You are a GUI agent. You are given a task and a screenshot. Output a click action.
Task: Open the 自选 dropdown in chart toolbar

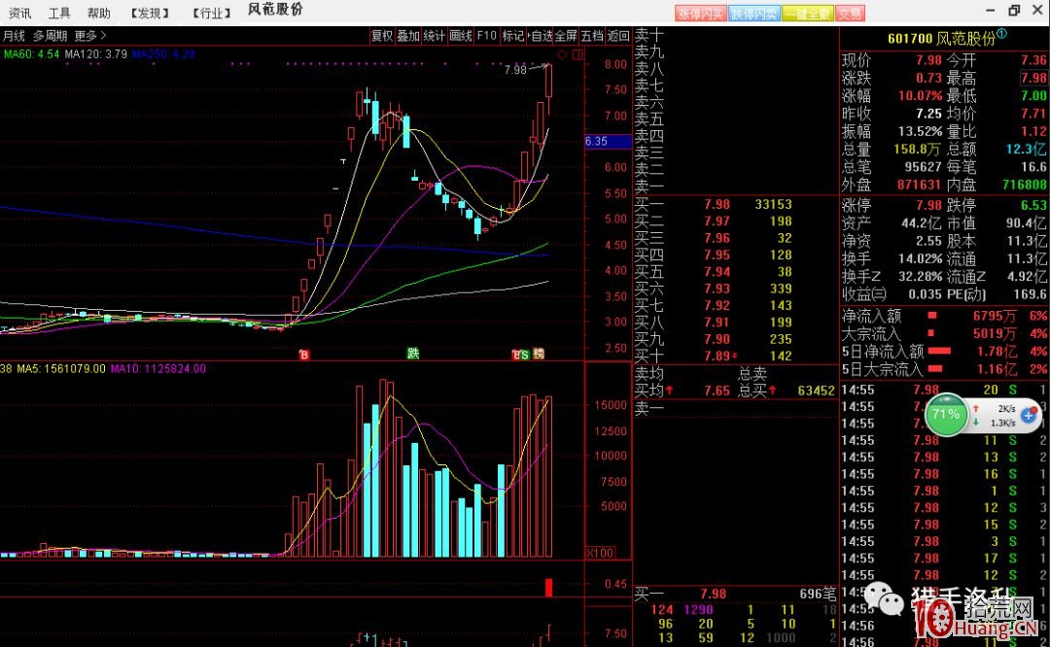(x=539, y=36)
